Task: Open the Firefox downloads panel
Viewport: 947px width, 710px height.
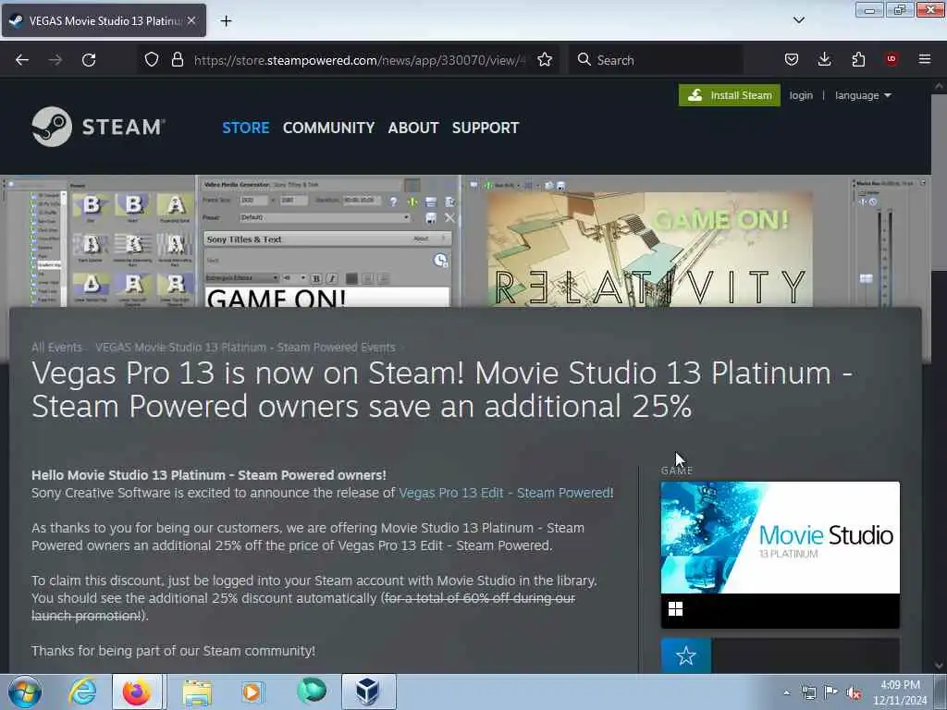Action: pyautogui.click(x=824, y=59)
